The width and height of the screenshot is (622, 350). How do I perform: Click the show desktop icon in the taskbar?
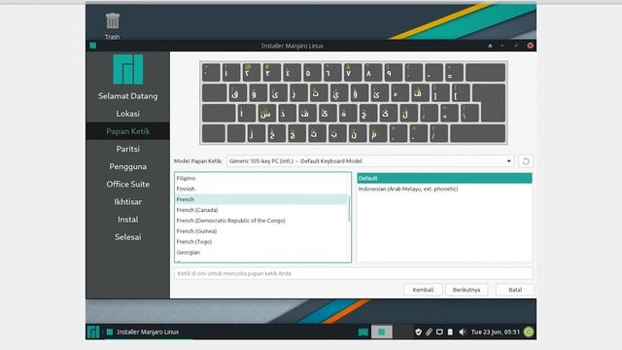coord(363,332)
